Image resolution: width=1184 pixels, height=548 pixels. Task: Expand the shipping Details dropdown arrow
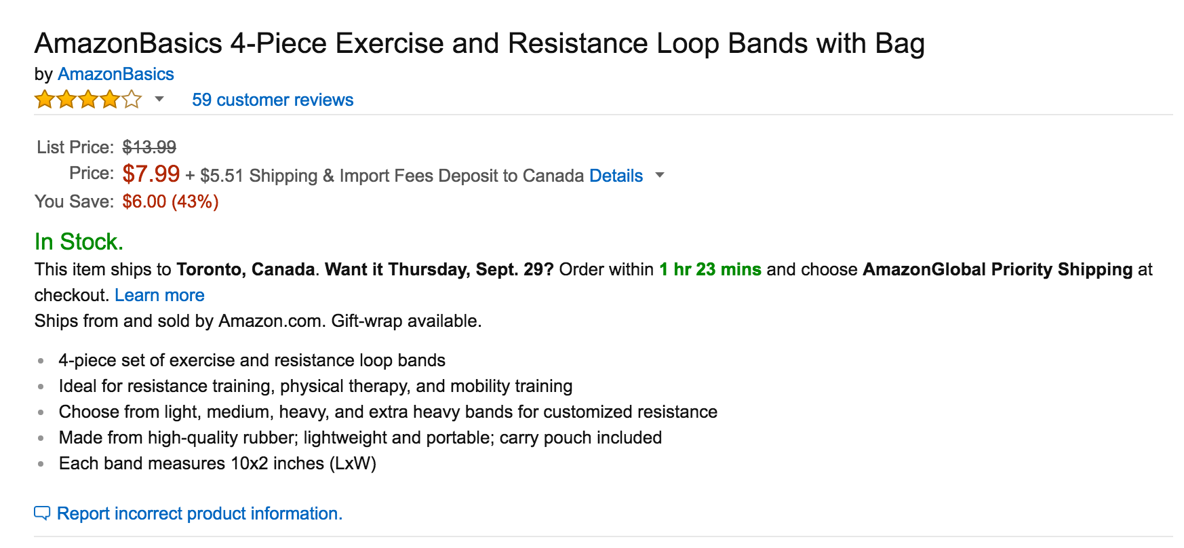tap(659, 176)
